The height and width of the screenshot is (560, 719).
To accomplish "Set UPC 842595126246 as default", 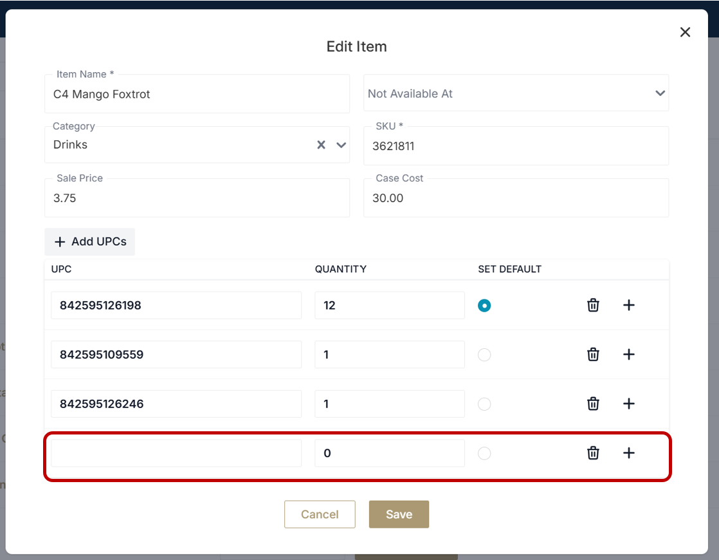I will pos(484,404).
